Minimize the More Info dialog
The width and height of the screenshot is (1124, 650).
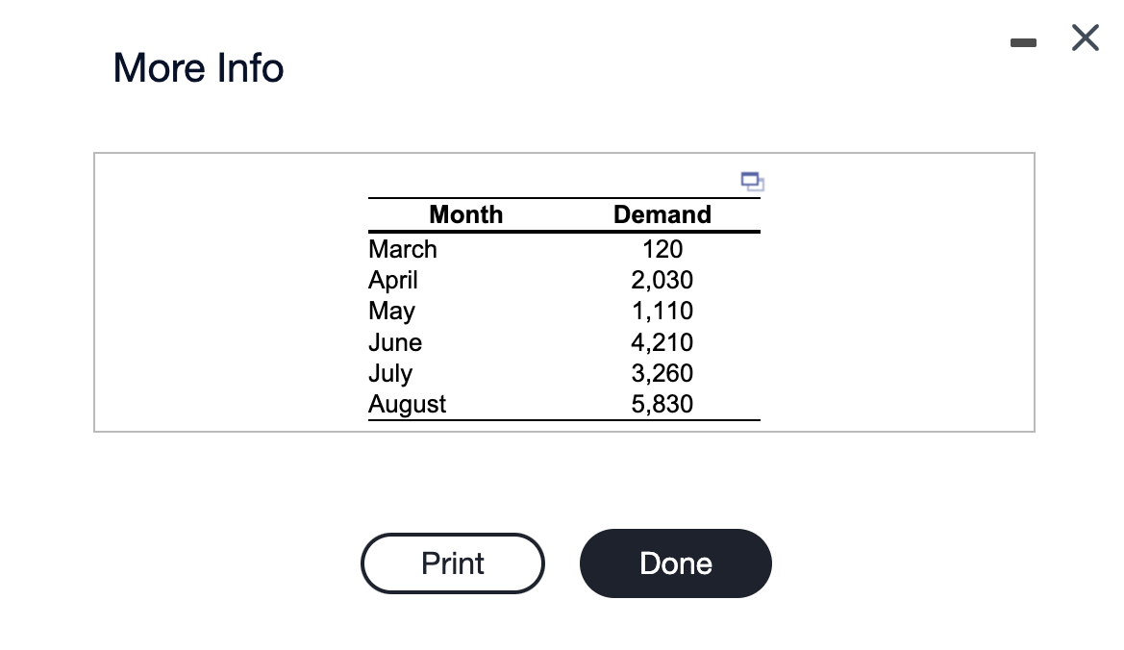click(x=1025, y=41)
